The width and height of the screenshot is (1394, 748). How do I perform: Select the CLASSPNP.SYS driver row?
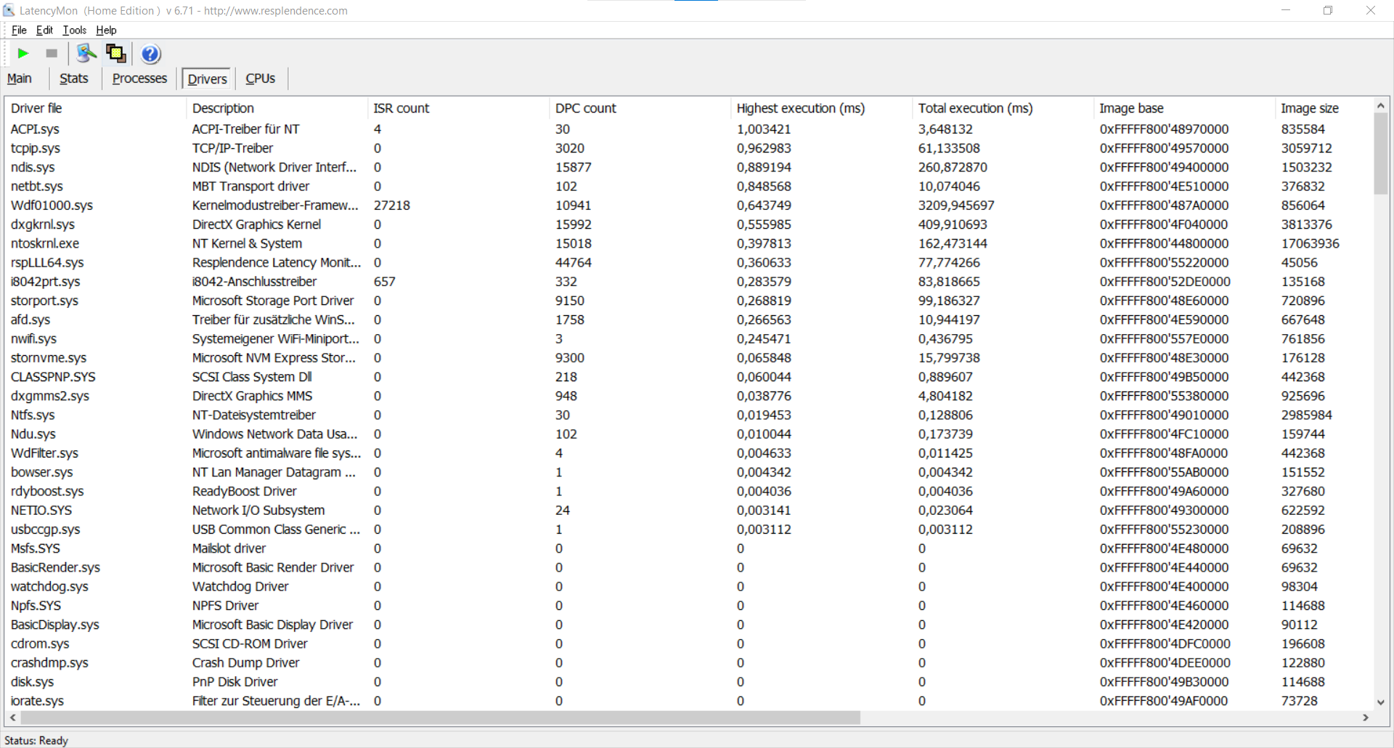tap(688, 377)
